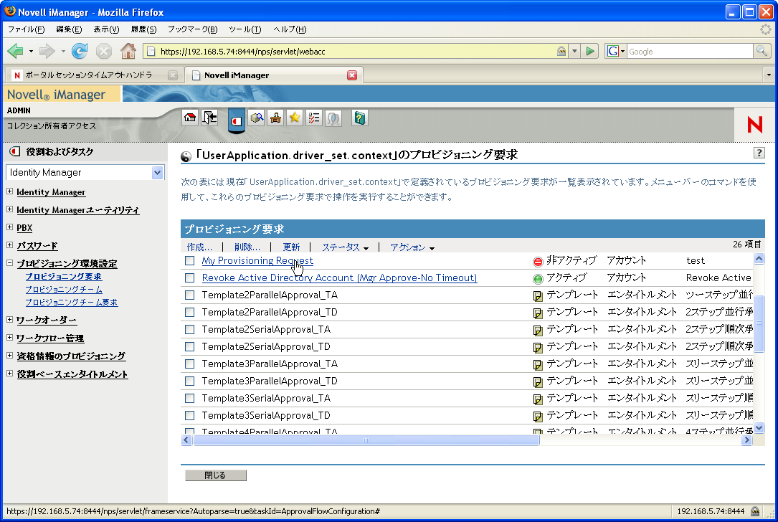778x522 pixels.
Task: Open the My Provisioning Request link
Action: [257, 260]
